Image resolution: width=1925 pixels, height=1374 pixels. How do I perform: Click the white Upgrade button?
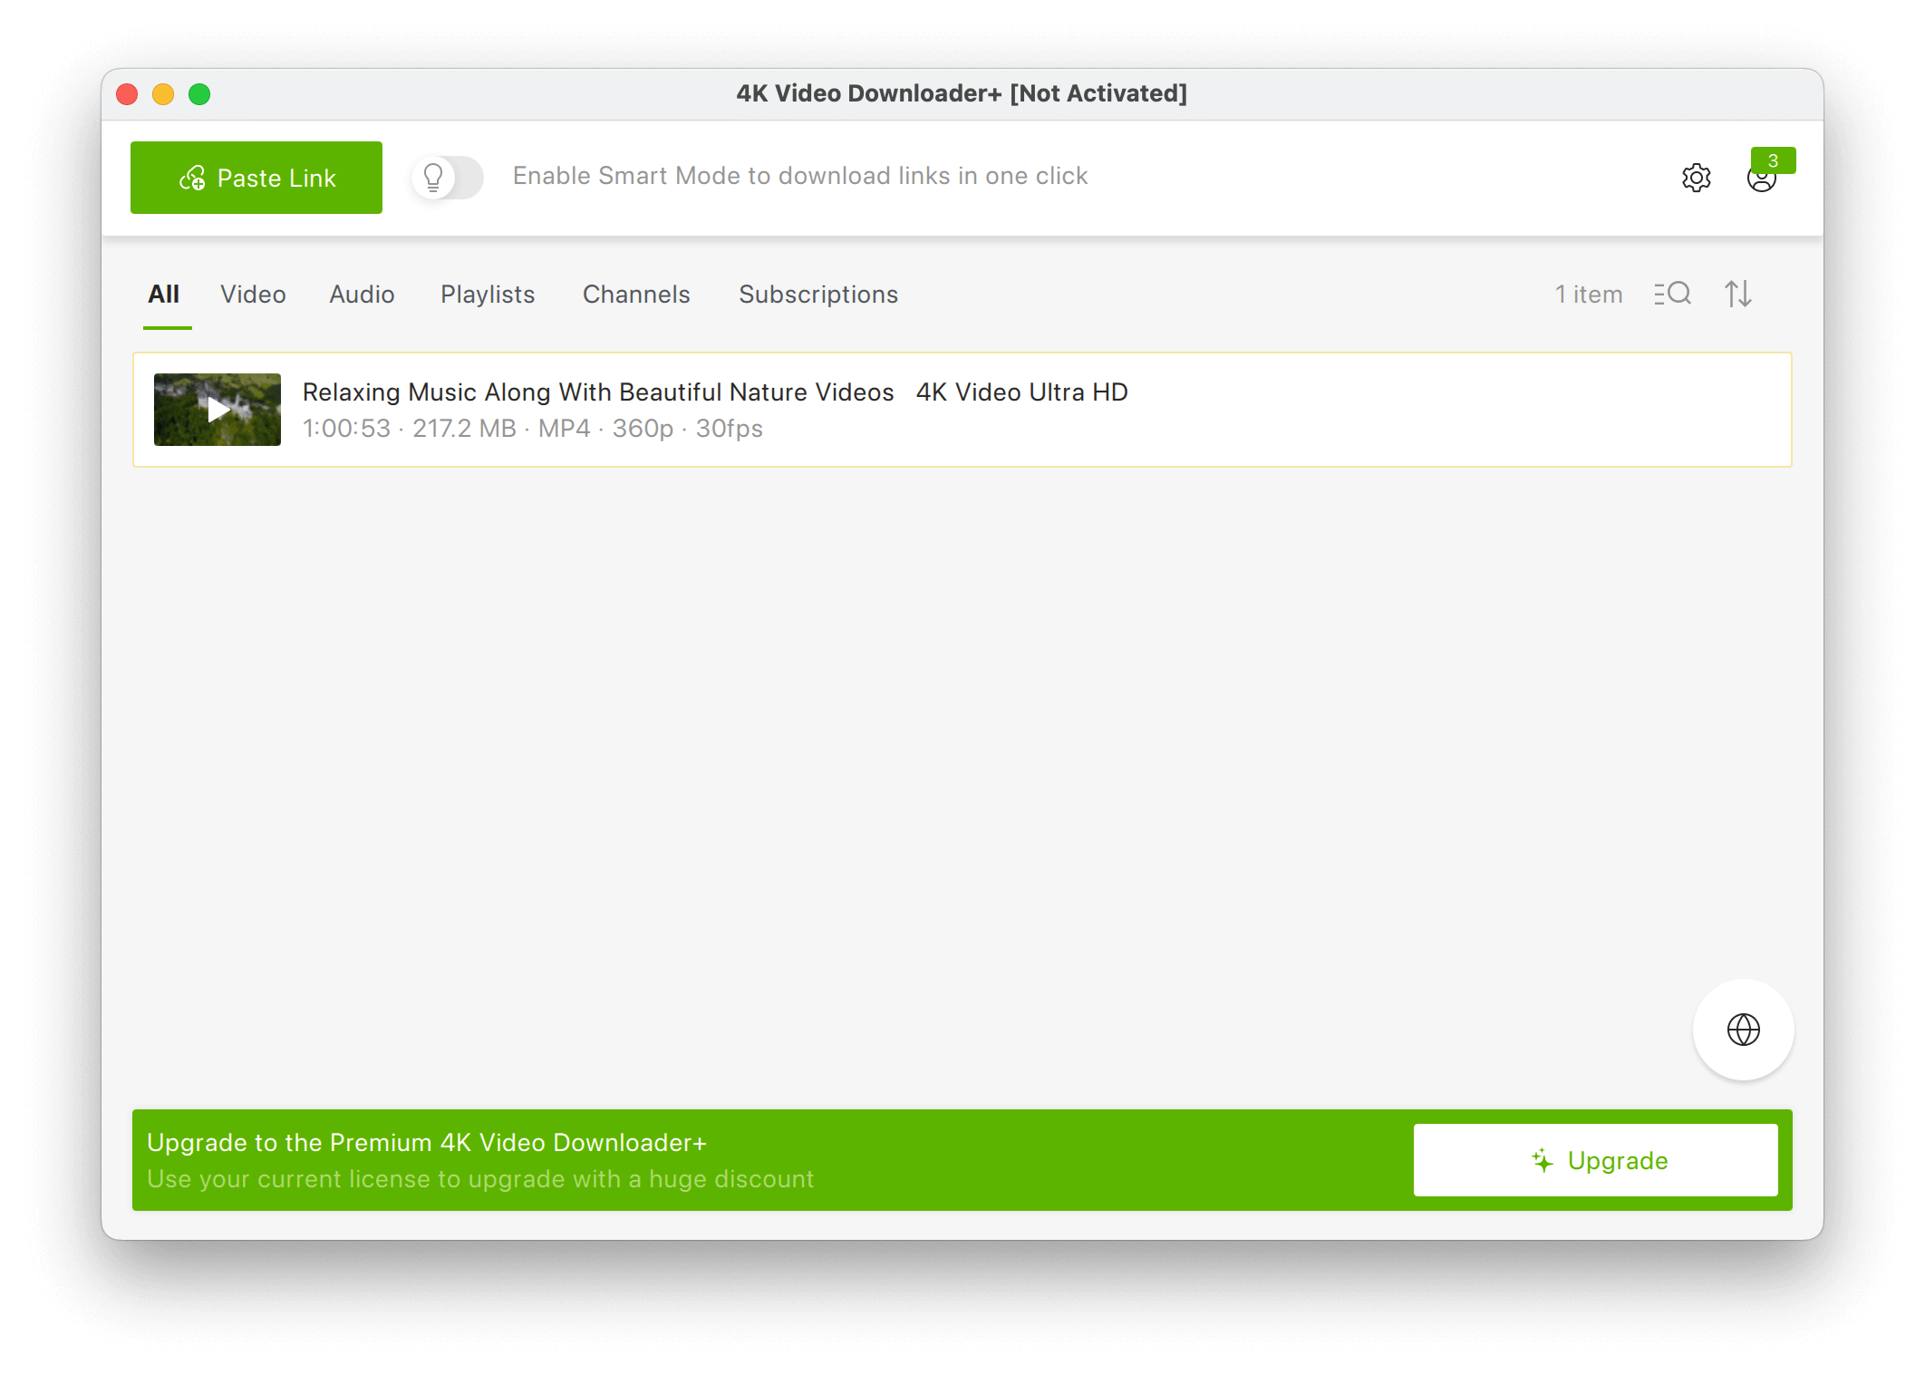click(x=1595, y=1160)
